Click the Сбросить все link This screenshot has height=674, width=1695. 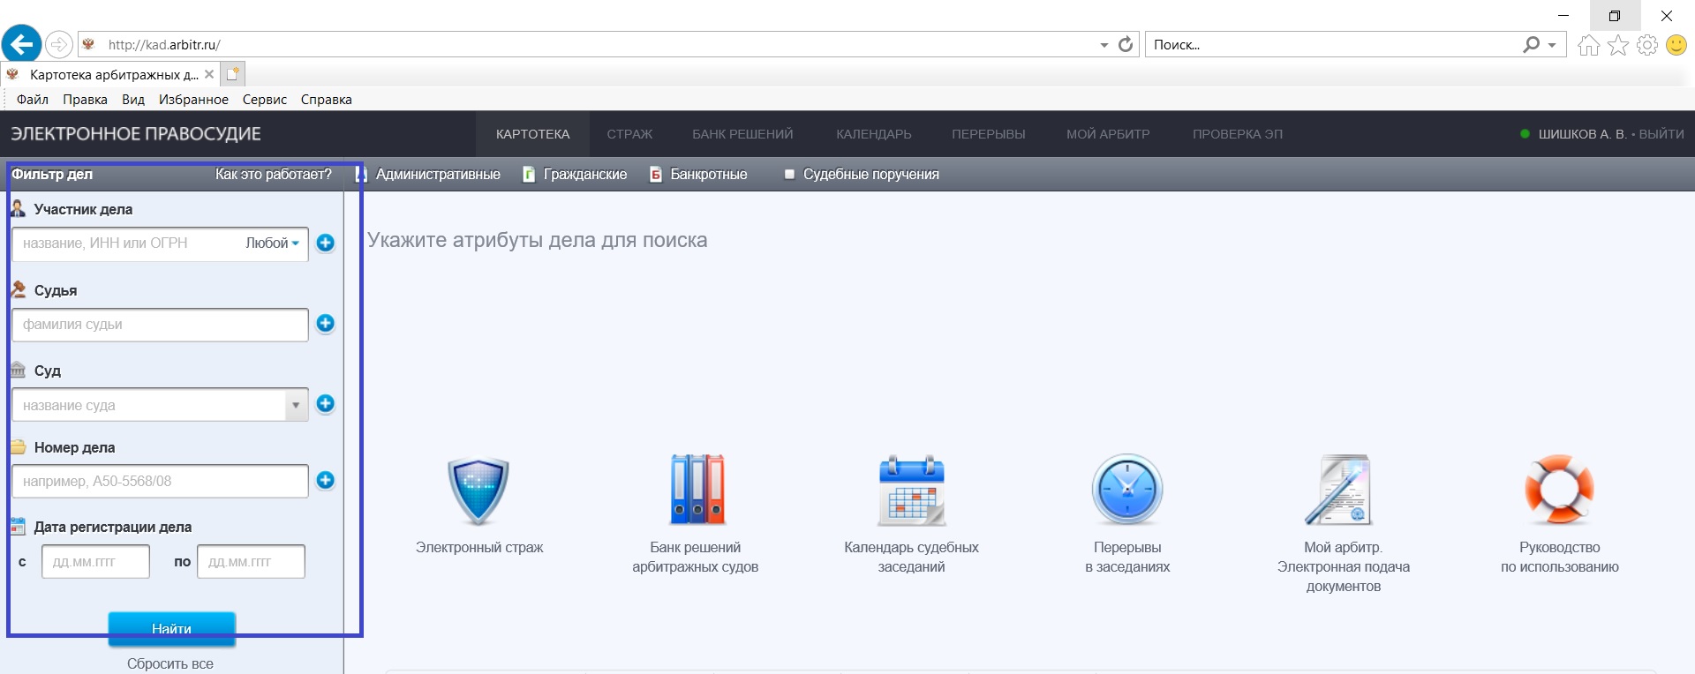click(170, 663)
